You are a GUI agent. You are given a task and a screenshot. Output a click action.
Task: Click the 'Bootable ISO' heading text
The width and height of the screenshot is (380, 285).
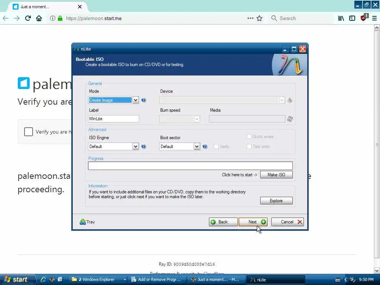coord(89,59)
